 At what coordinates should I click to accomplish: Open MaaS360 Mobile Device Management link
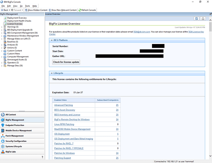point(72,129)
